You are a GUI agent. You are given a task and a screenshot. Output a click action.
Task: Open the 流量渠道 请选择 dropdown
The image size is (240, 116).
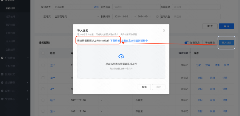pyautogui.click(x=196, y=7)
